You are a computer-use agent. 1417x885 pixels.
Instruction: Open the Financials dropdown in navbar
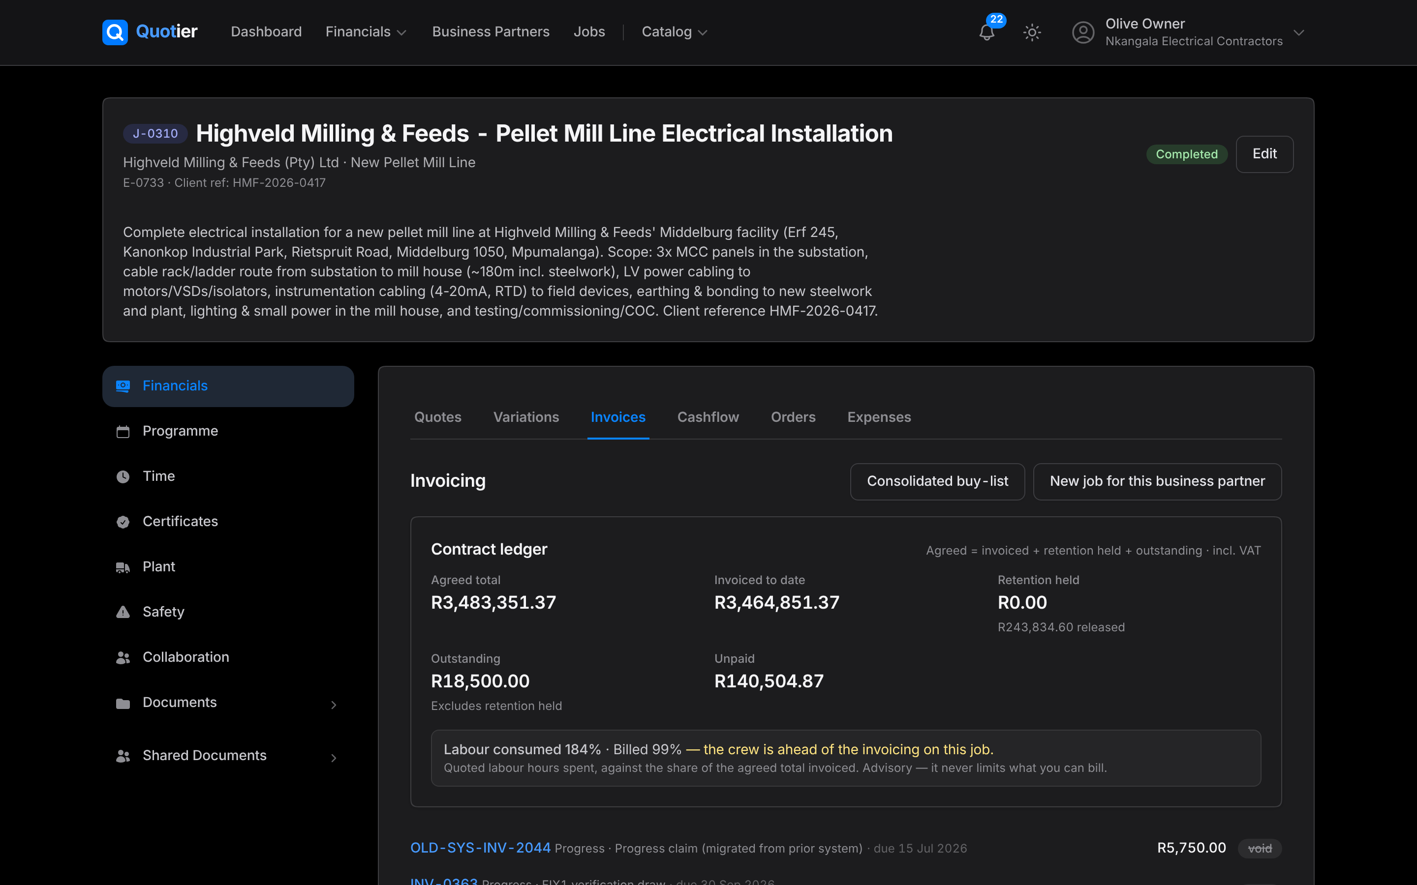[x=366, y=31]
